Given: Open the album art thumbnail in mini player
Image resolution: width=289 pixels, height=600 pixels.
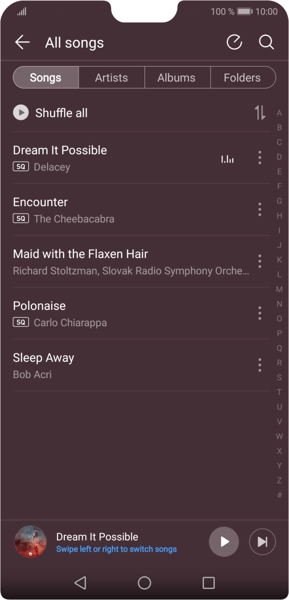Looking at the screenshot, I should pos(31,542).
